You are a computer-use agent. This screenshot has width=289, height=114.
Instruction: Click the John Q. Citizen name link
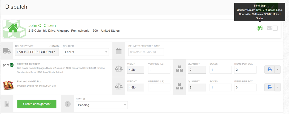pos(42,26)
